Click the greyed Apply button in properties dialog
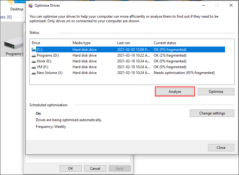239x175 pixels. tap(120, 168)
